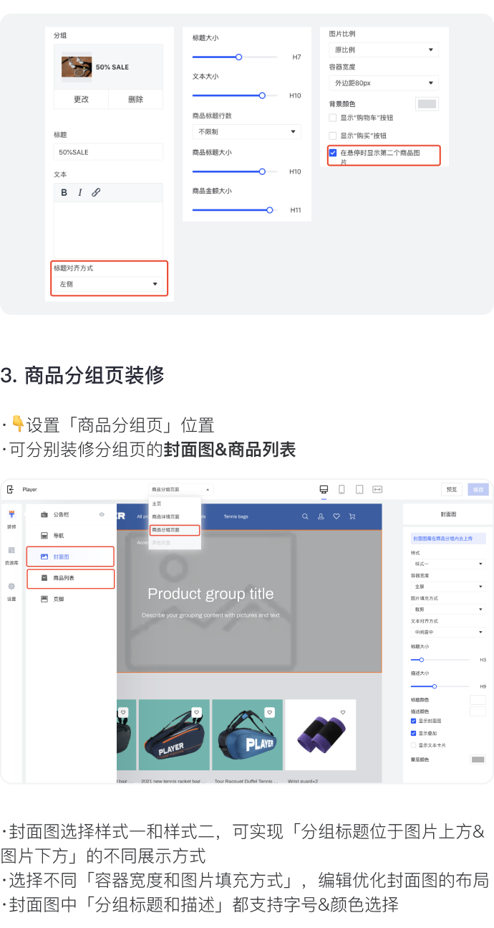The height and width of the screenshot is (928, 494).
Task: Open 文本对齐方式 dropdown showing 中间居中
Action: (x=448, y=632)
